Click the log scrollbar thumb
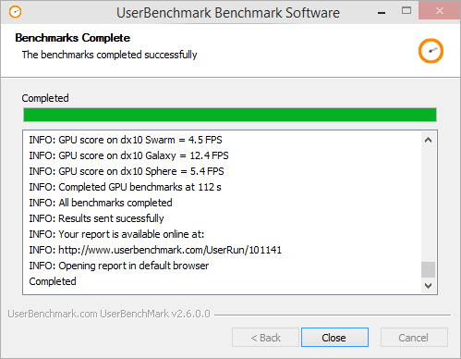461x359 pixels. [x=428, y=269]
